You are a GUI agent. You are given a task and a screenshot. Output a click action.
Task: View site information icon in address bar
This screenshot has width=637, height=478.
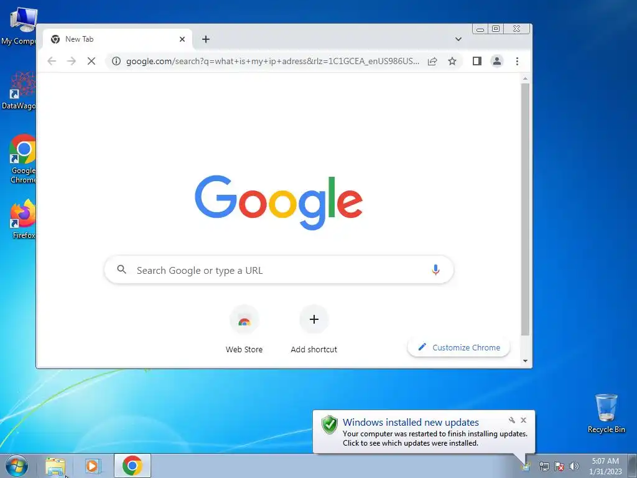click(x=116, y=61)
